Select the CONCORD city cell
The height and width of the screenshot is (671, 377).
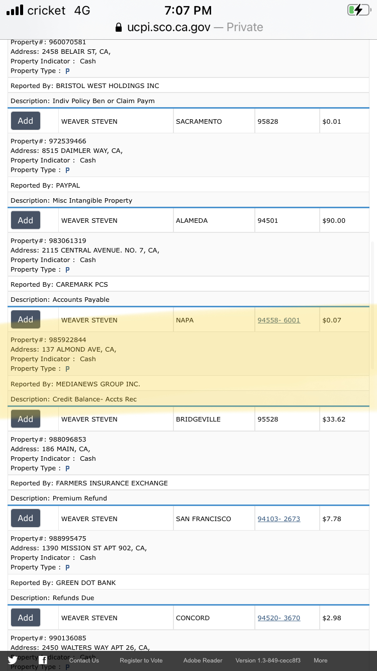coord(214,618)
